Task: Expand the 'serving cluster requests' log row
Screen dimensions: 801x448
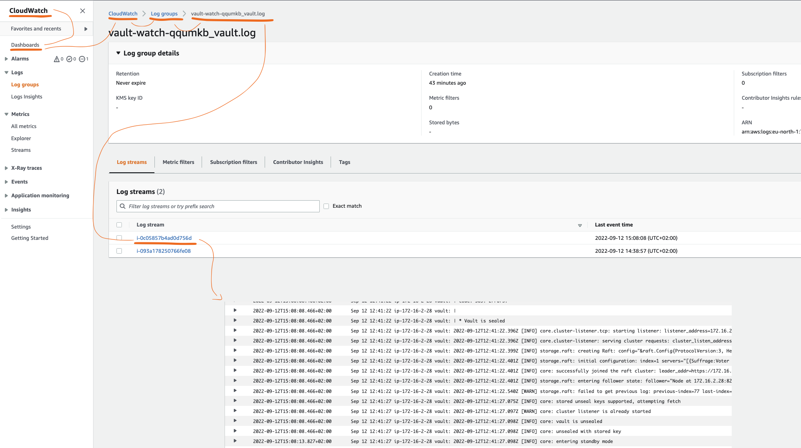Action: (x=235, y=340)
